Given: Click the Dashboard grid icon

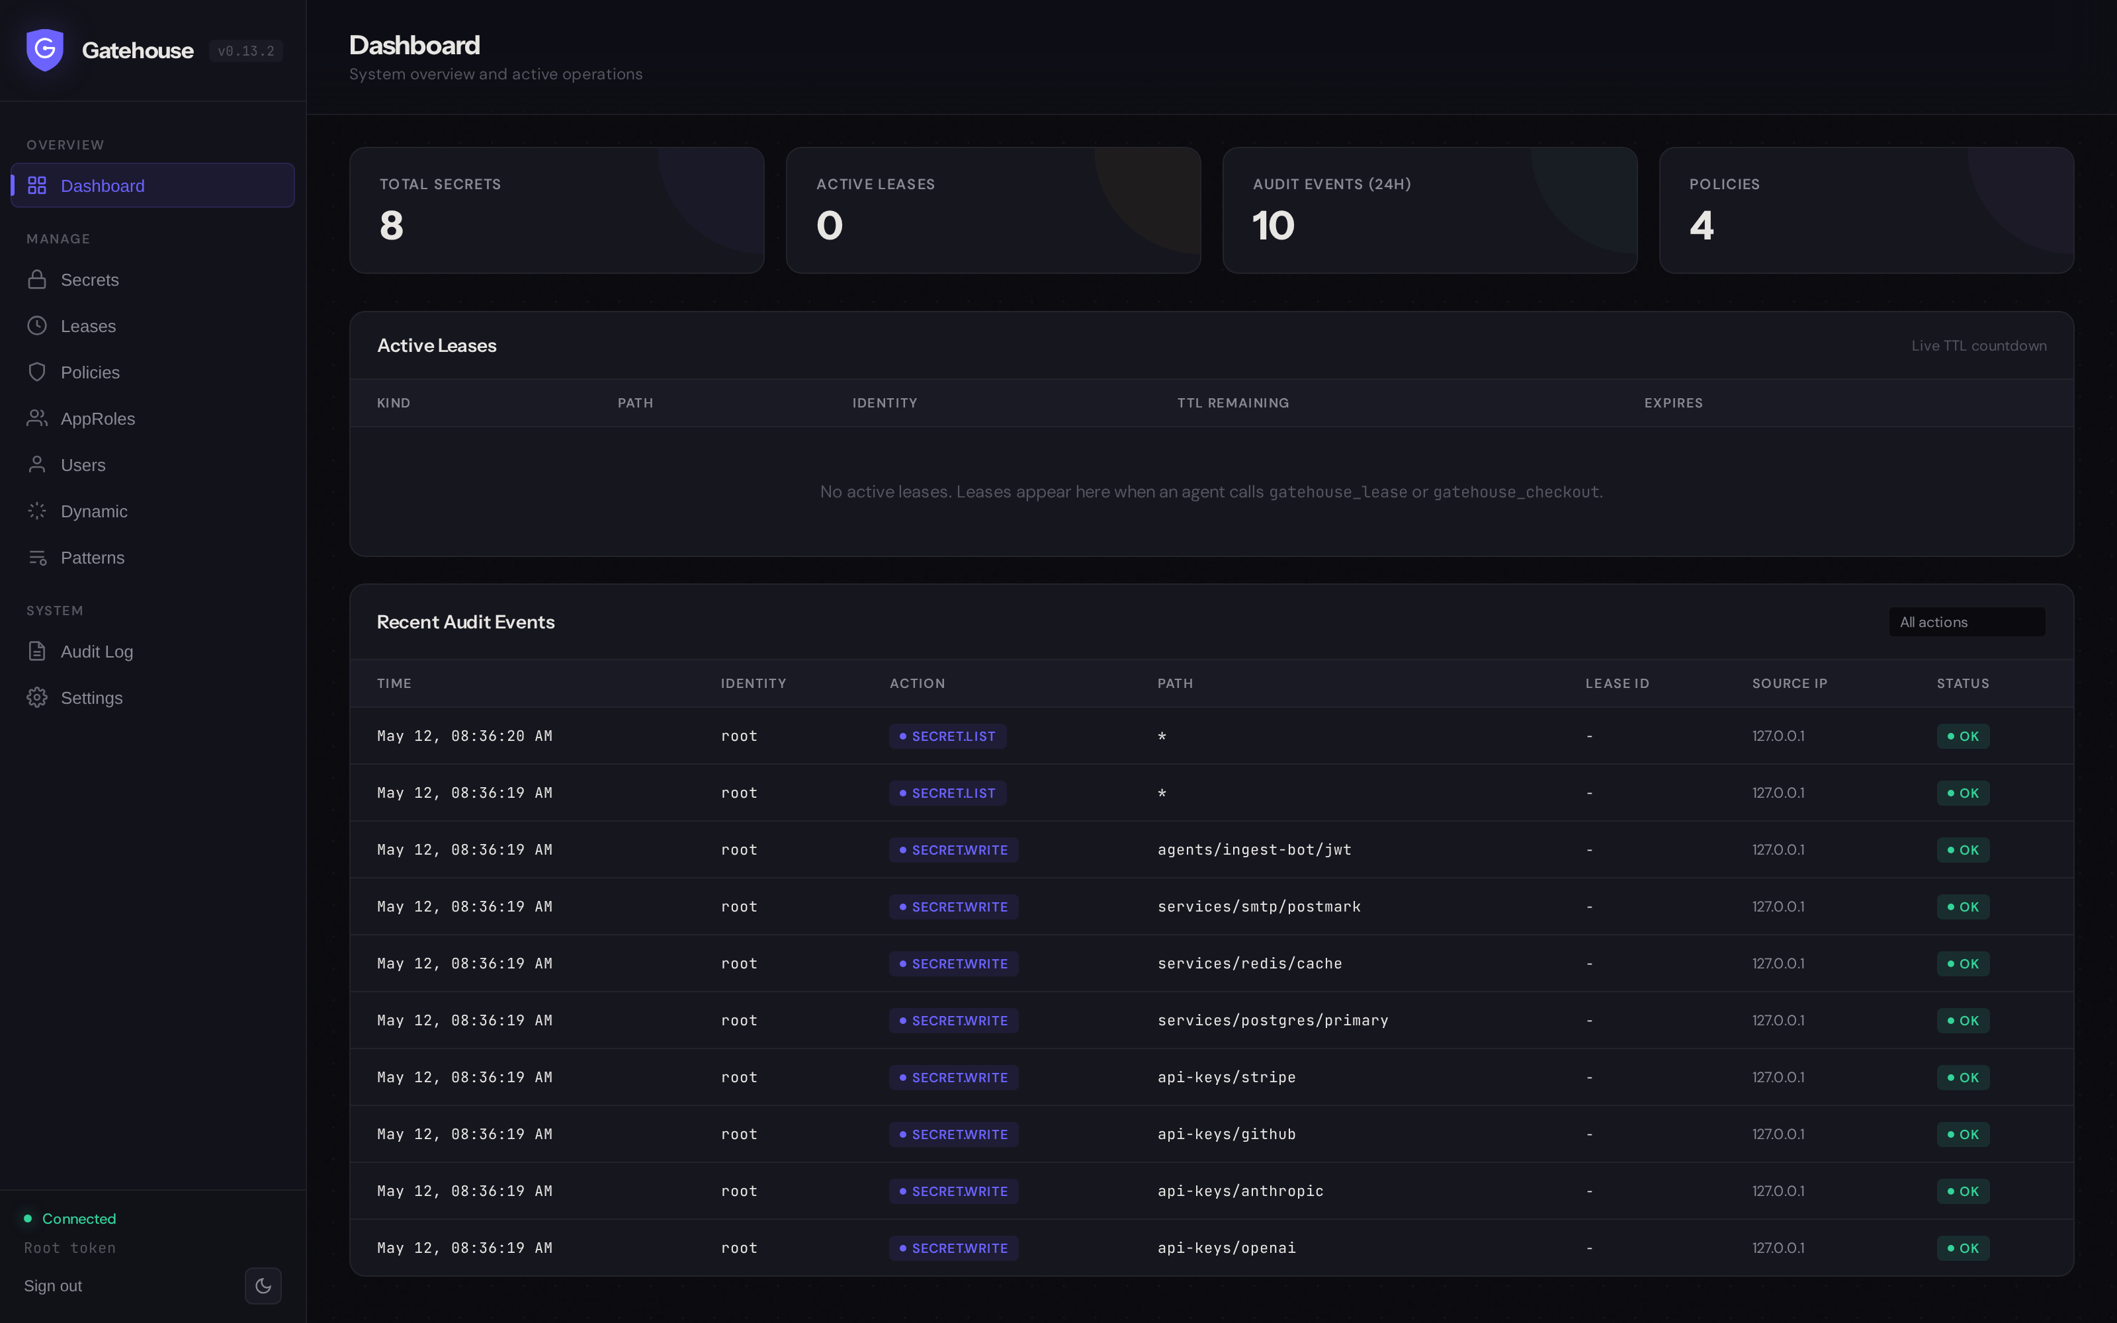Looking at the screenshot, I should (x=37, y=185).
